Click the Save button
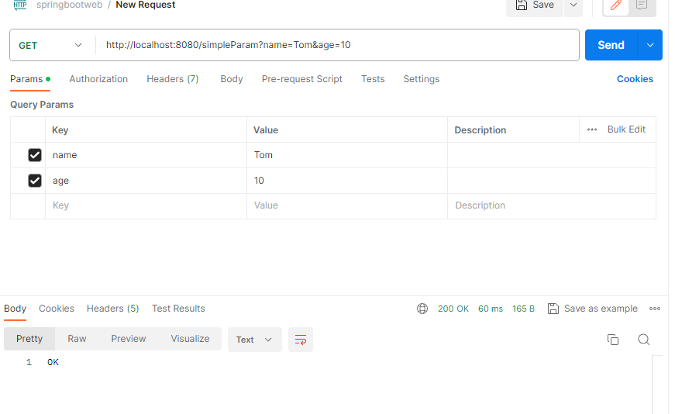 coord(535,5)
